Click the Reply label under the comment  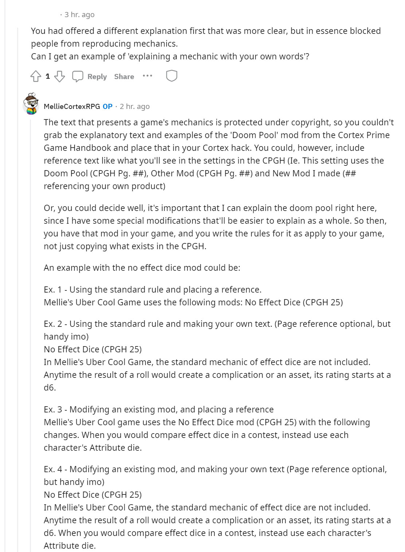coord(97,77)
